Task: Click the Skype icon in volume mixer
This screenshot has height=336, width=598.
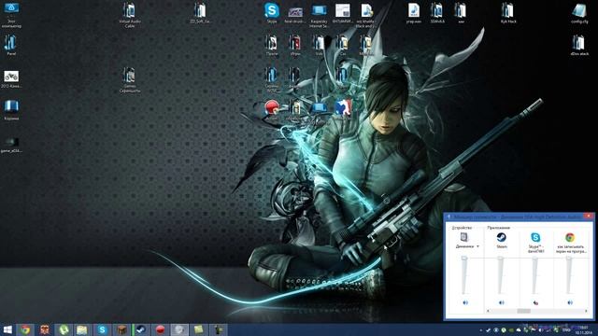Action: tap(535, 237)
